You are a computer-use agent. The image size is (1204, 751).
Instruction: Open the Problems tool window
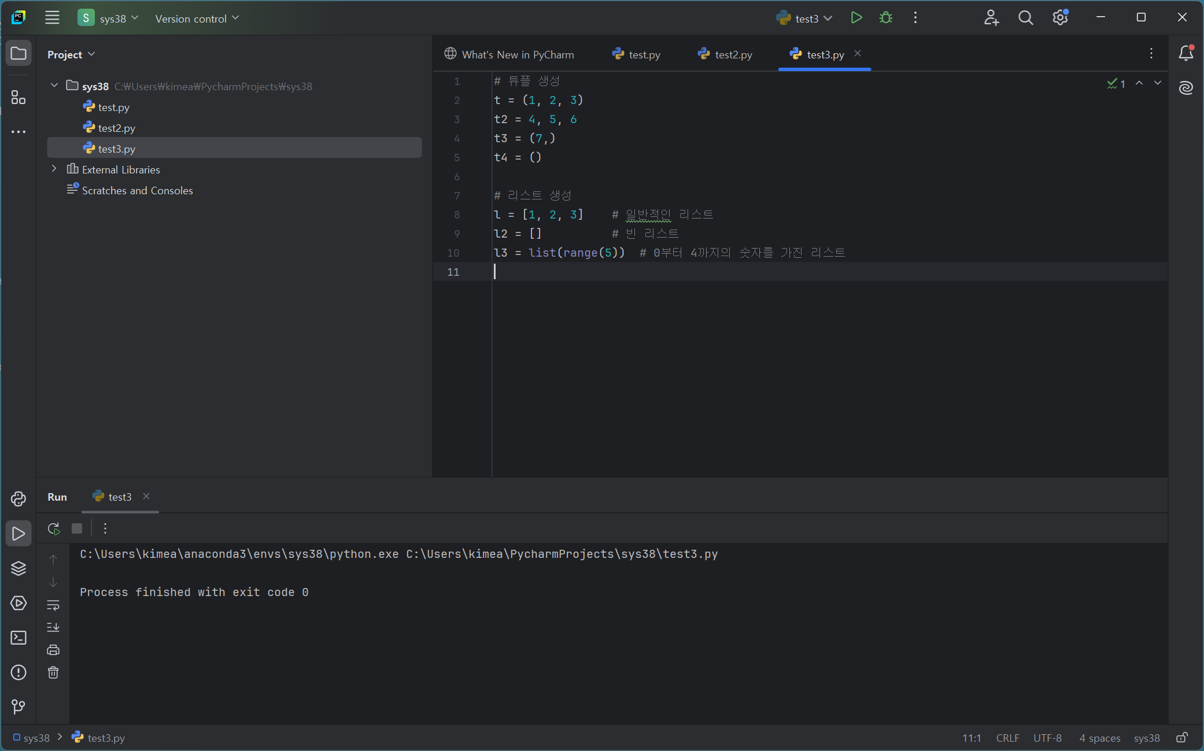click(x=19, y=672)
